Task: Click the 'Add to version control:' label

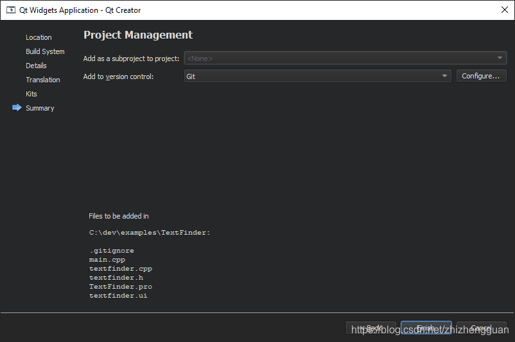Action: tap(118, 76)
